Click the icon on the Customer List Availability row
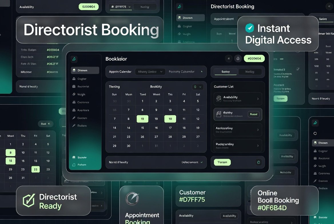334x224 pixels. point(218,99)
